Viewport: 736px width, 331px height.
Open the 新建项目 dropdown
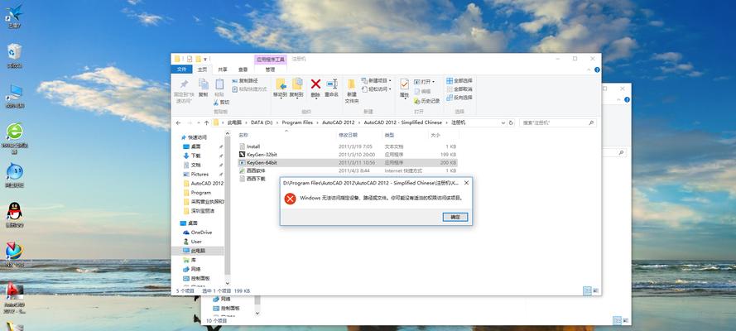tap(377, 80)
